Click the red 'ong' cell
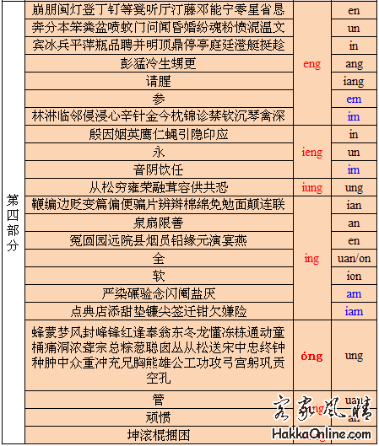The image size is (379, 446). 312,356
